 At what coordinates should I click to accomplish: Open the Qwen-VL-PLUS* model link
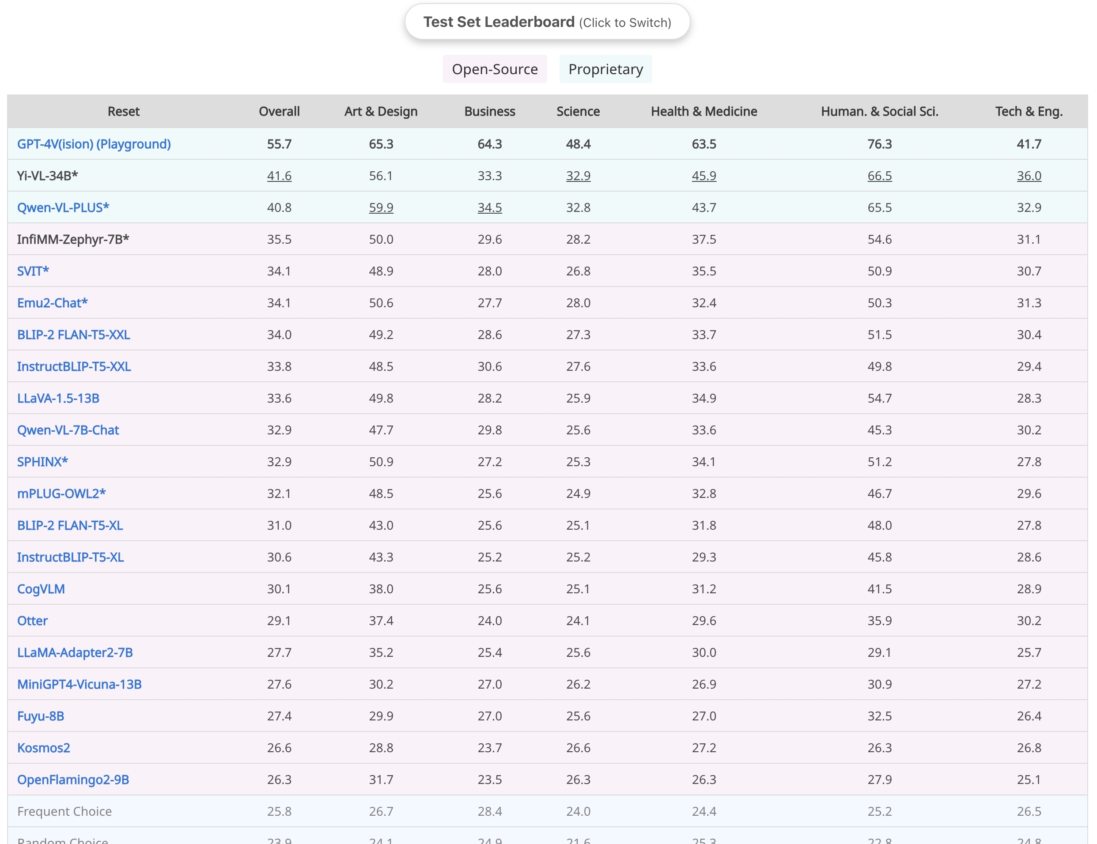click(x=63, y=207)
